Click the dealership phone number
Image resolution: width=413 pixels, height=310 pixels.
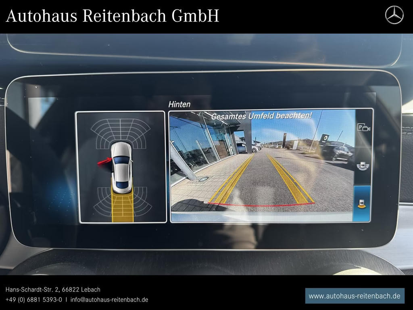34,300
